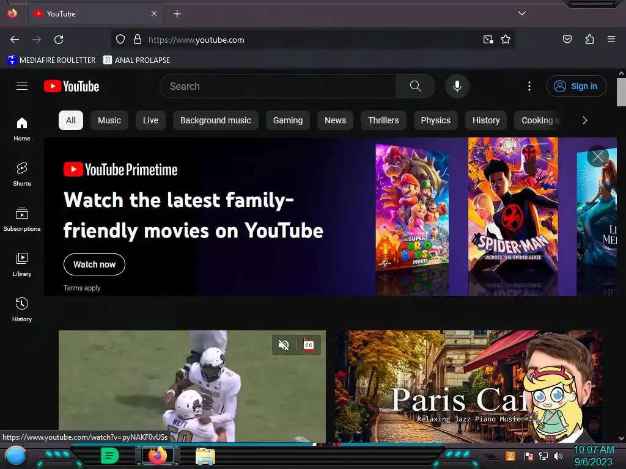This screenshot has height=469, width=626.
Task: Bookmark this page with the star icon
Action: click(x=506, y=40)
